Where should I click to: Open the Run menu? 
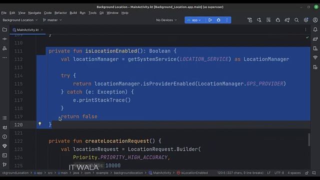tap(82, 13)
